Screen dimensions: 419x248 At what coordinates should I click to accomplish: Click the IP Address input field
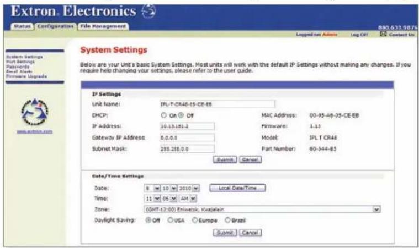pyautogui.click(x=187, y=126)
